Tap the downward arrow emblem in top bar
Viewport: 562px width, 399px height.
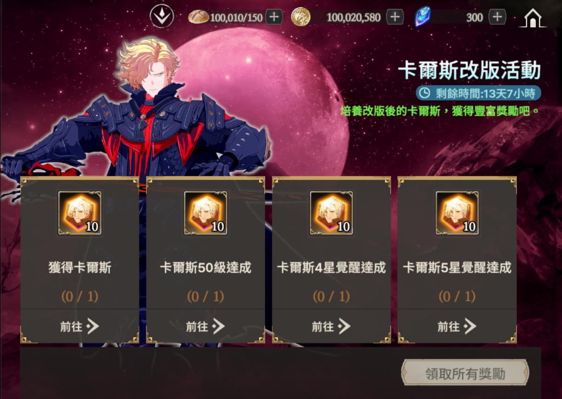[162, 17]
